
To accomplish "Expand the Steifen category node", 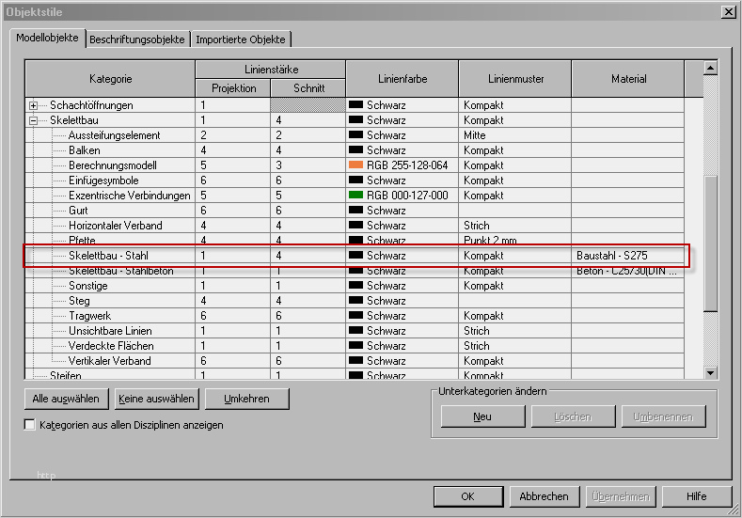I will 34,375.
